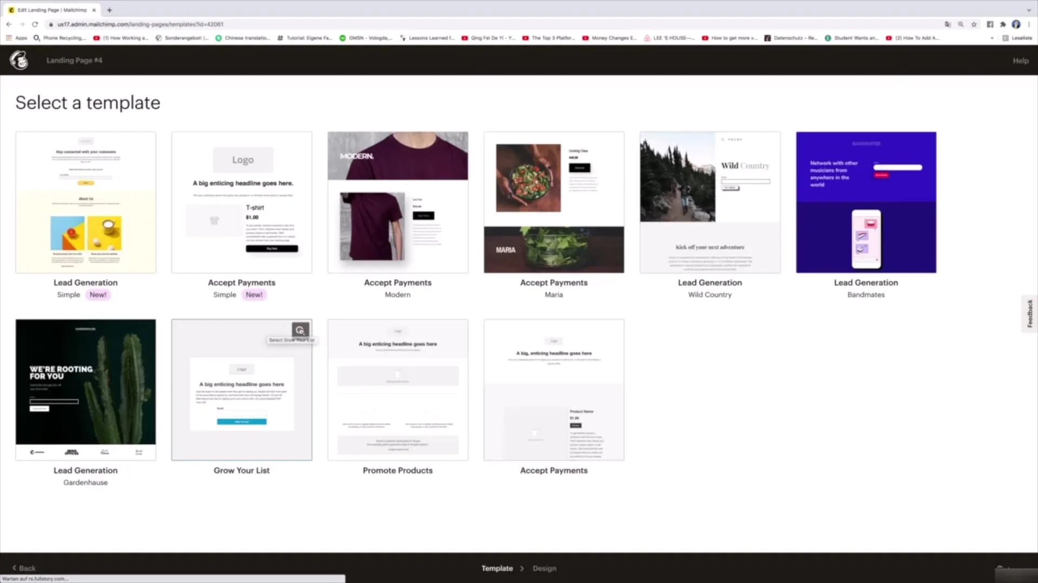
Task: Click the Template step in footer breadcrumb
Action: click(497, 568)
